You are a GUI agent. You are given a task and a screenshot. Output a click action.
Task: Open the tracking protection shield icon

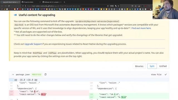pyautogui.click(x=23, y=6)
